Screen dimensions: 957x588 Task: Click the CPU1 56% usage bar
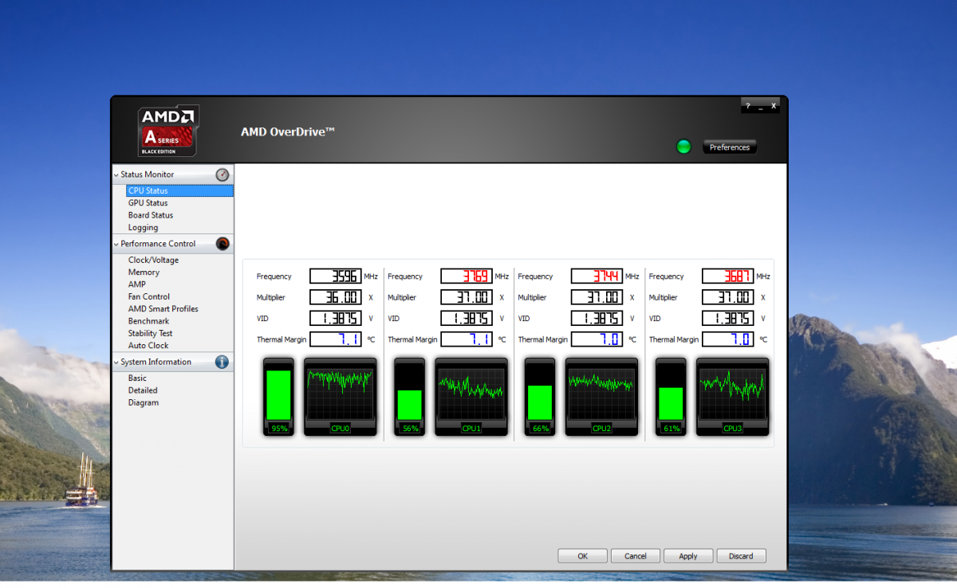coord(410,397)
